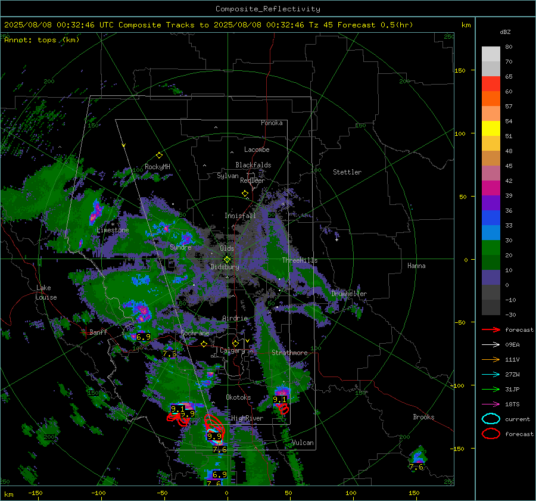536x501 pixels.
Task: Click the magenta 18TS arrow legend icon
Action: (x=491, y=404)
